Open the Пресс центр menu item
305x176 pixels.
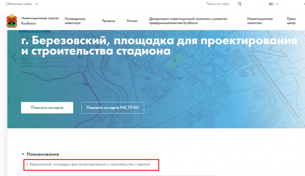click(291, 21)
